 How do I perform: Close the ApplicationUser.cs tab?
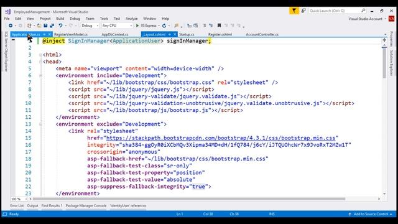click(50, 34)
